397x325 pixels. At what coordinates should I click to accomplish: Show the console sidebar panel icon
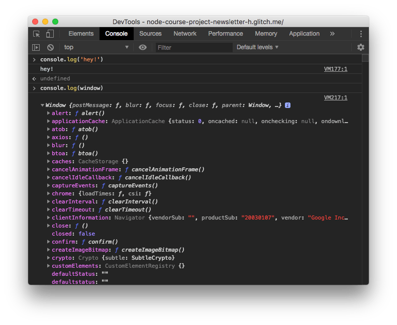[36, 47]
